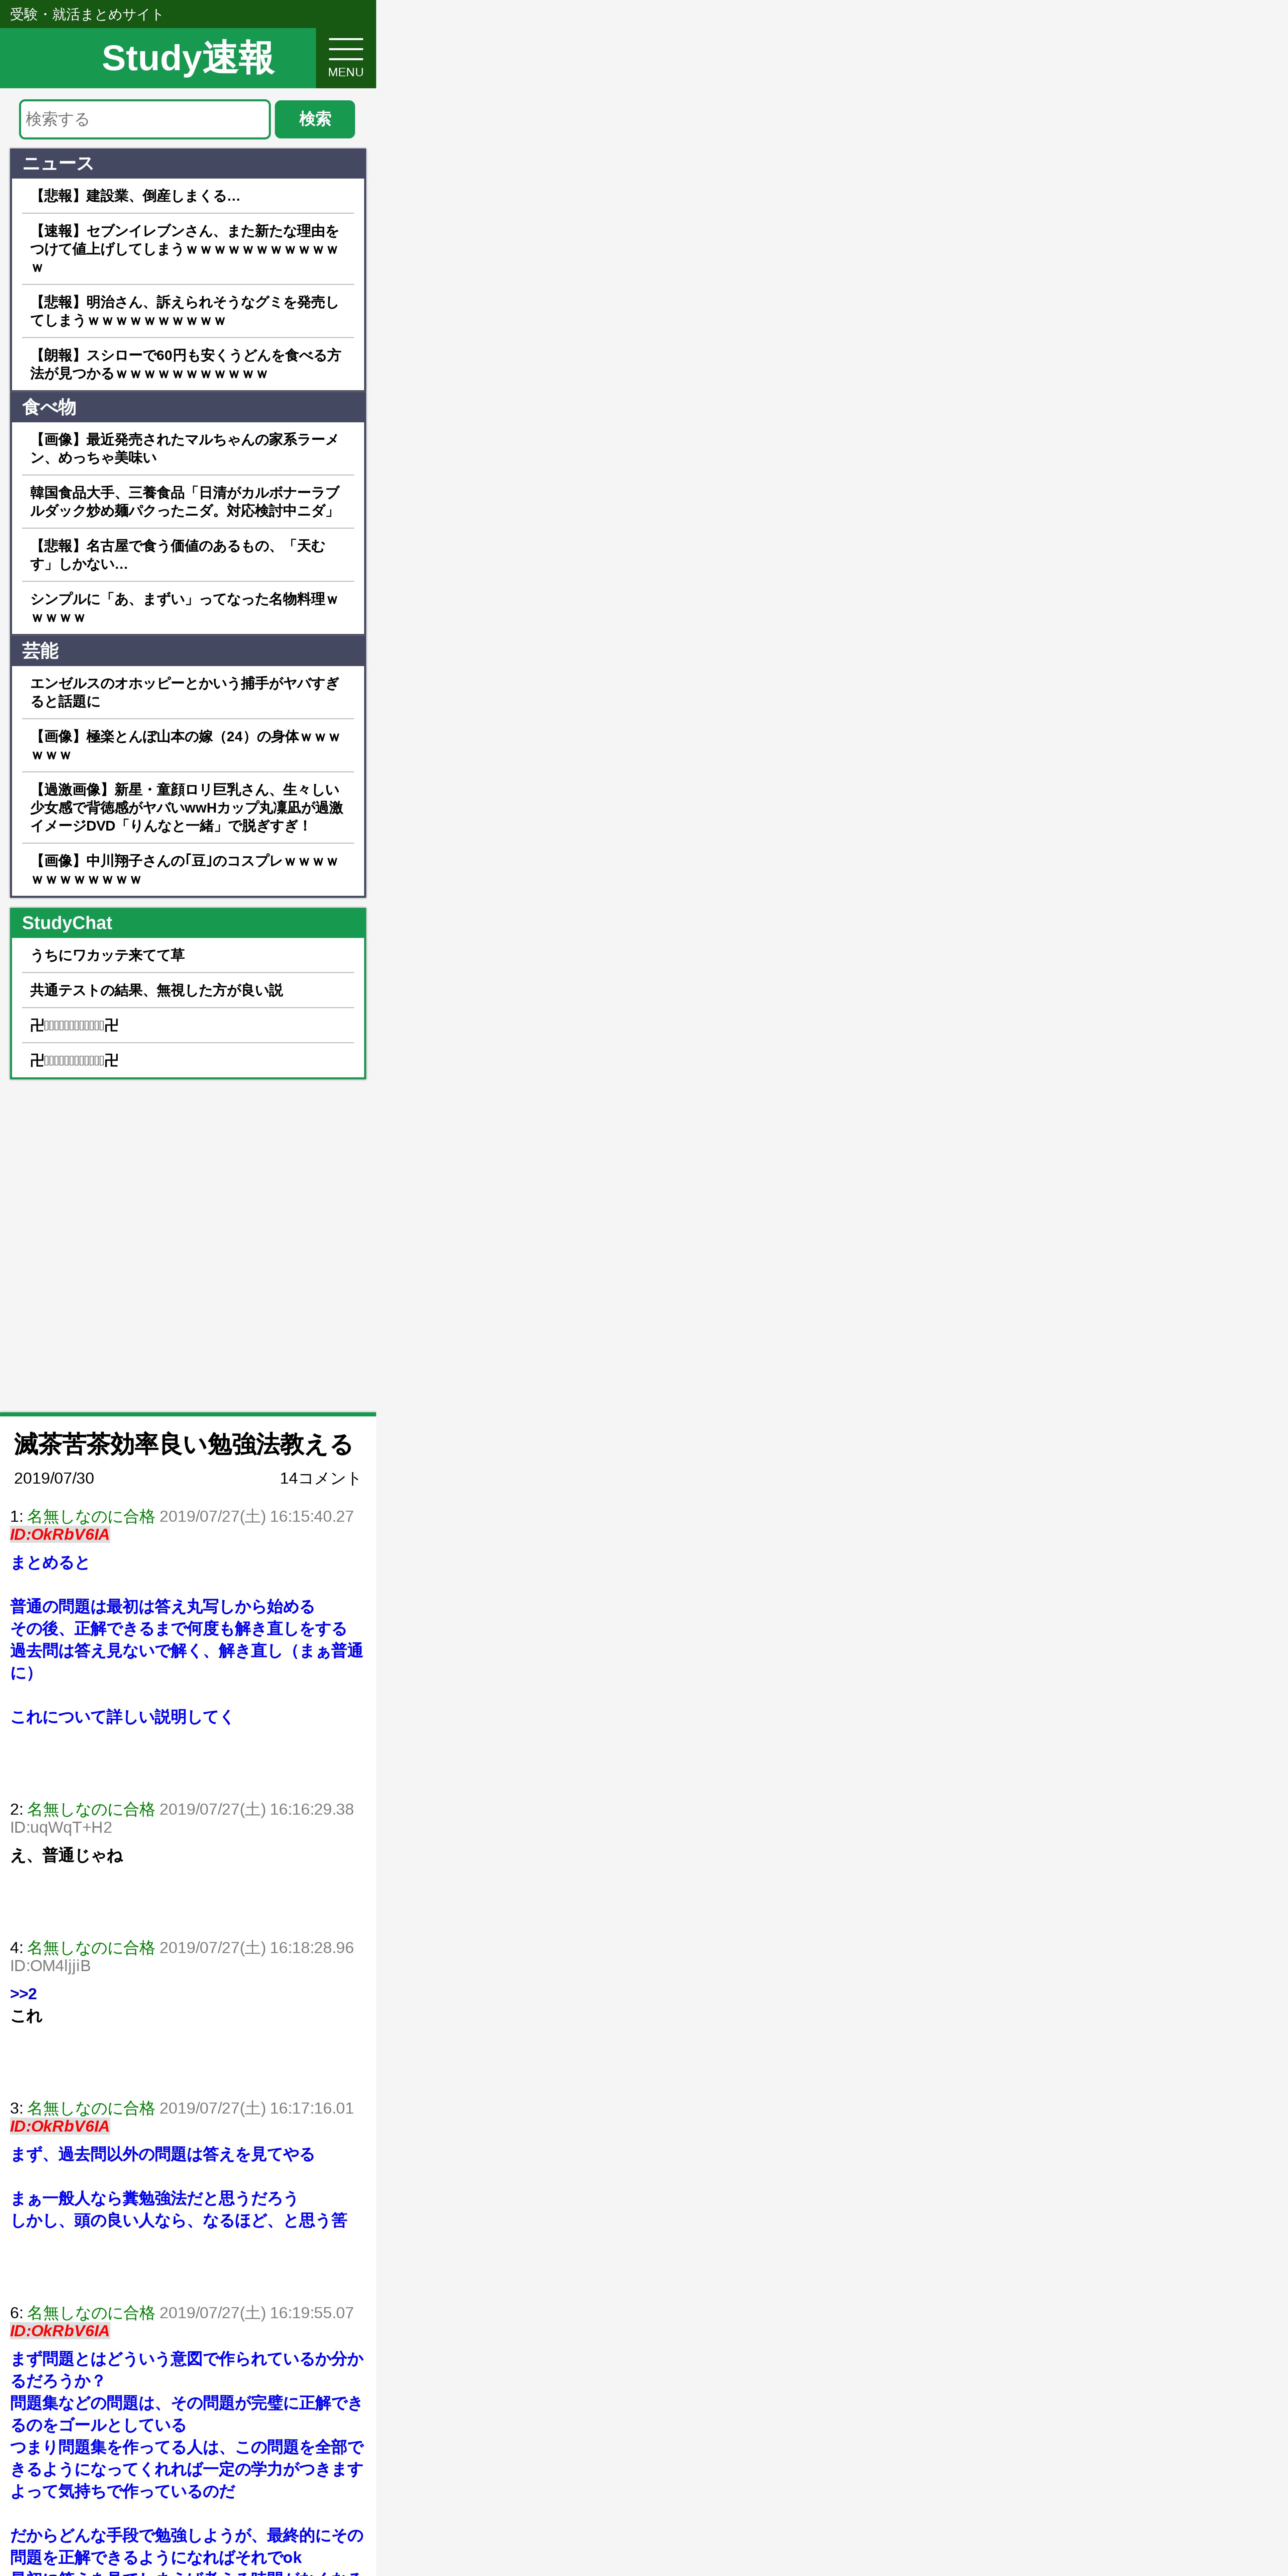The width and height of the screenshot is (1288, 2576).
Task: Follow the >>2 reply anchor
Action: point(23,1994)
